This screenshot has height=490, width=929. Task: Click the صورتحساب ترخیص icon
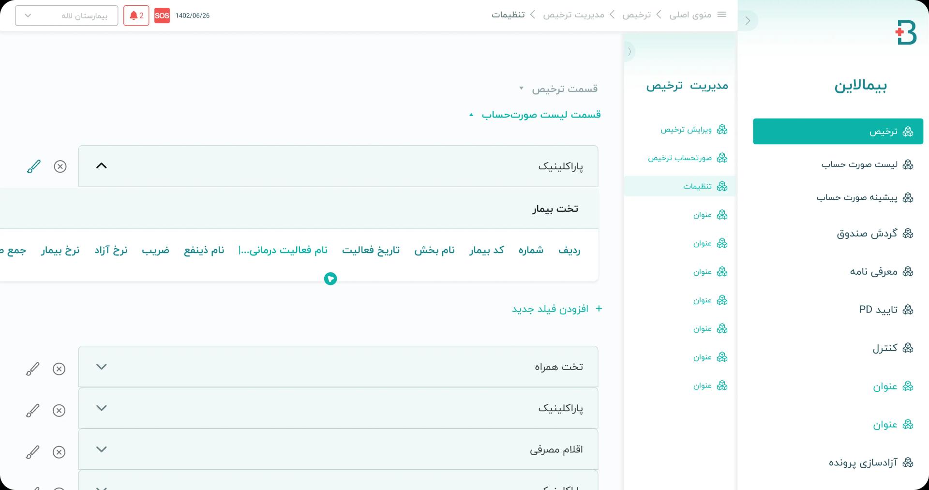722,158
